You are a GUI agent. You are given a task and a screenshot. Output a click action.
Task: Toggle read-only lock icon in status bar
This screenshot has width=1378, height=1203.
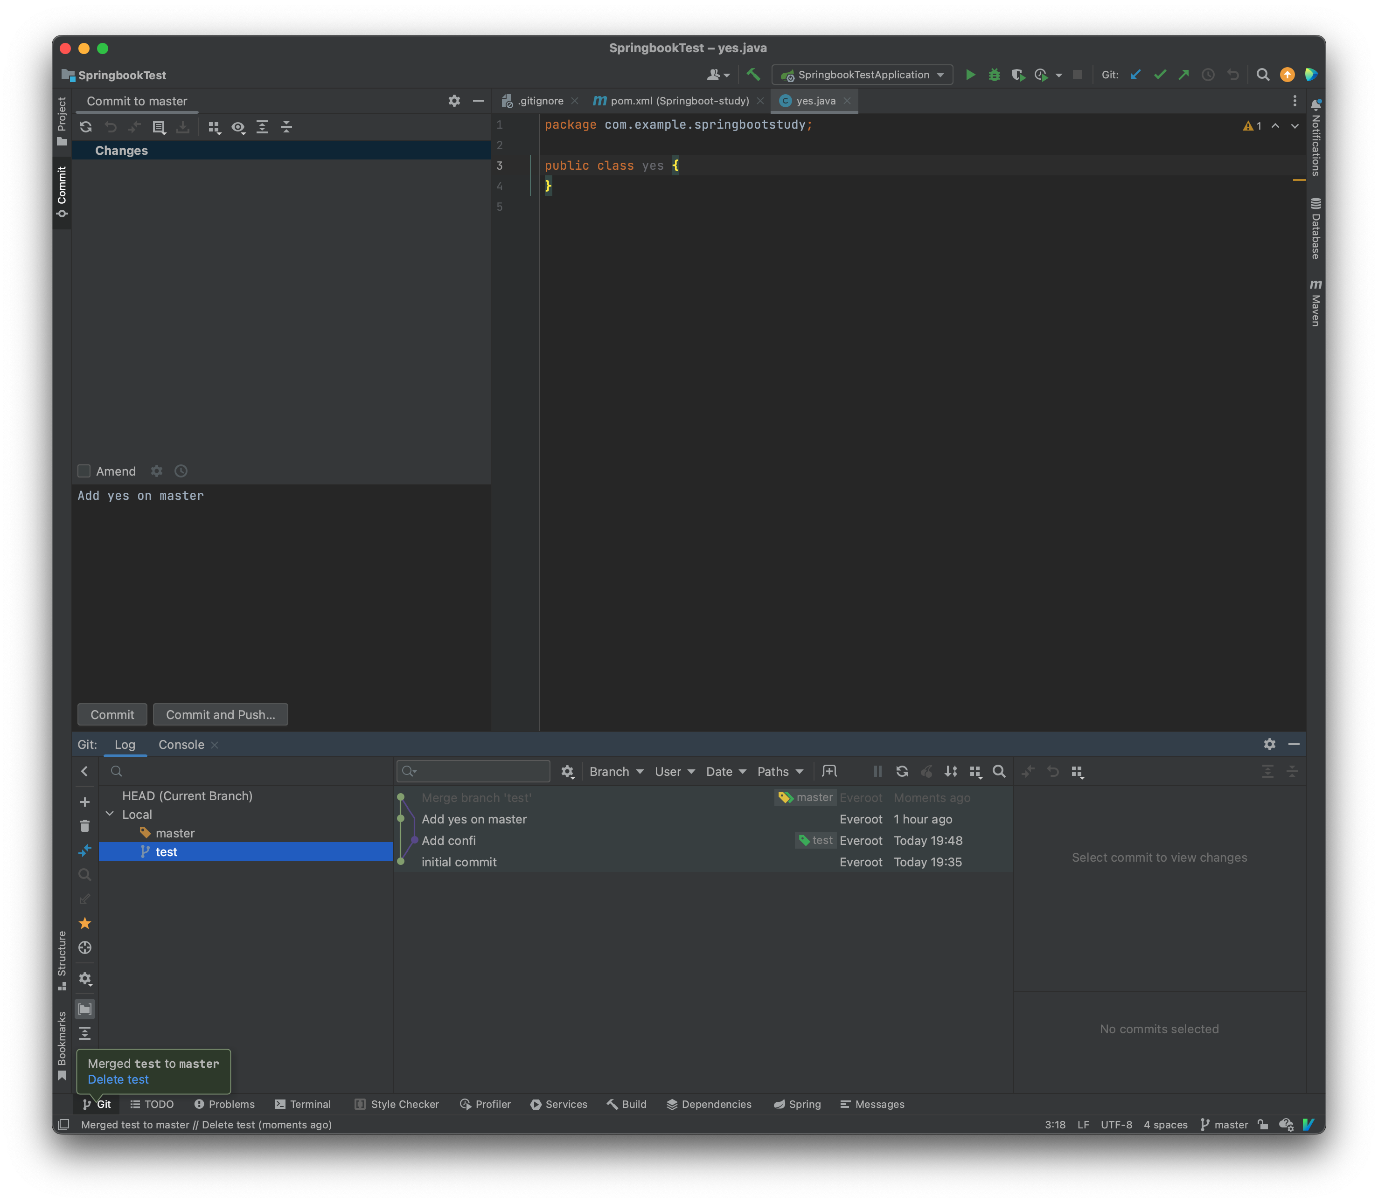(1262, 1125)
